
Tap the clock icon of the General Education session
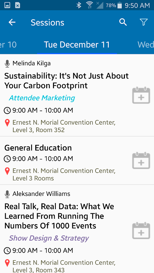pyautogui.click(x=7, y=159)
